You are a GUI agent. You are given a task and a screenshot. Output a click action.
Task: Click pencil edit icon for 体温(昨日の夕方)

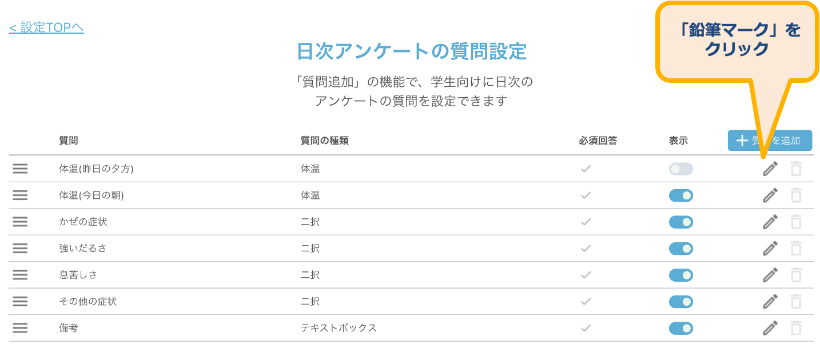(x=770, y=169)
